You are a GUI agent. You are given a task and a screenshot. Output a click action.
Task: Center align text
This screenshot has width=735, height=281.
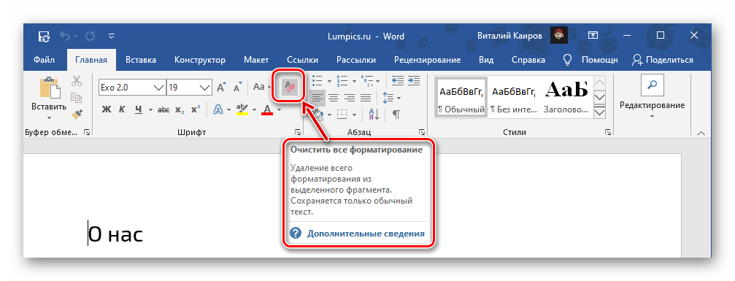334,98
